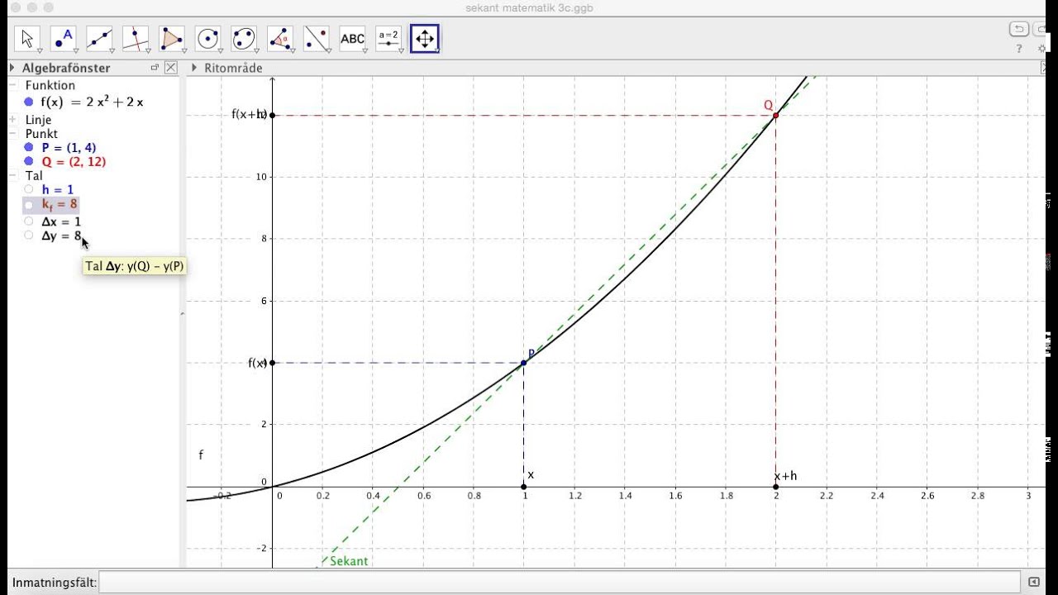Select the Polygon tool
Viewport: 1058px width, 595px height.
pos(172,39)
